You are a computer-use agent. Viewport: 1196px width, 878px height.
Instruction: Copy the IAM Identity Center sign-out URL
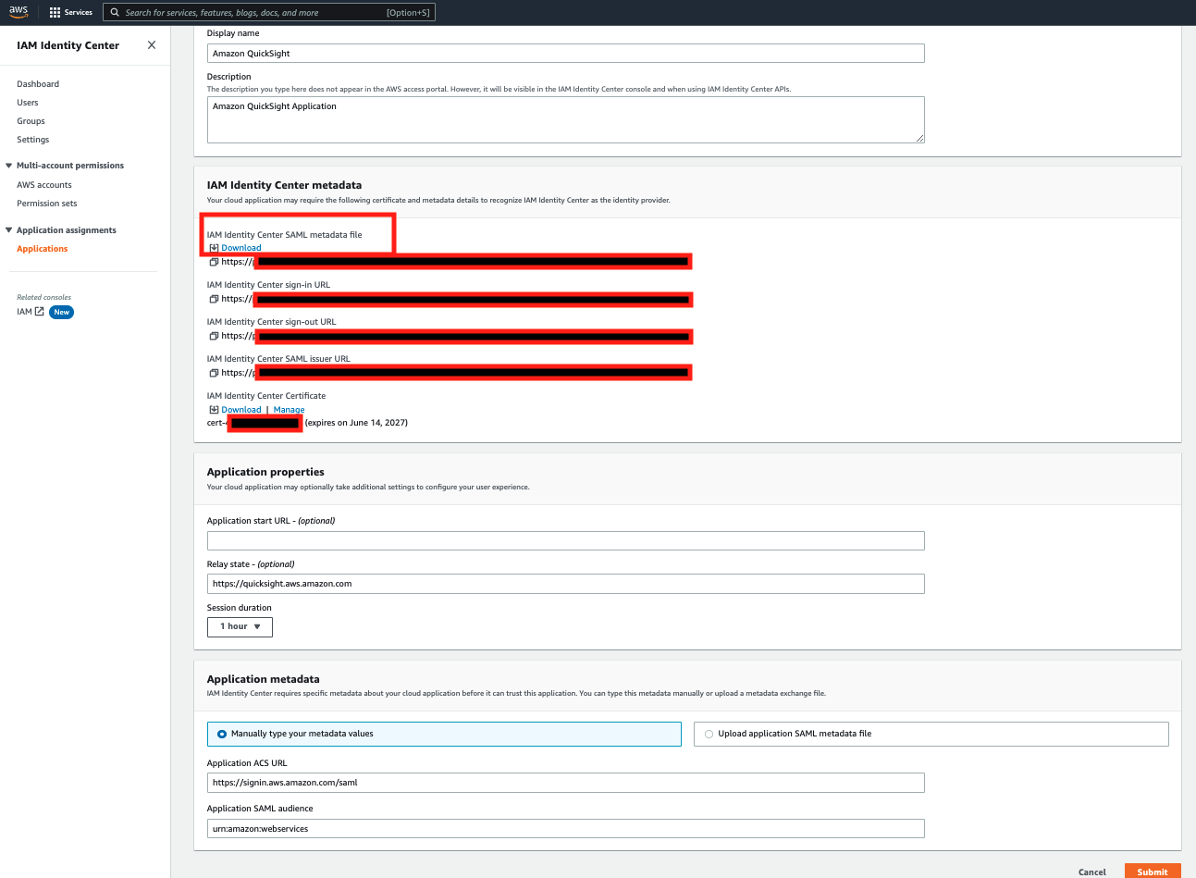[214, 336]
